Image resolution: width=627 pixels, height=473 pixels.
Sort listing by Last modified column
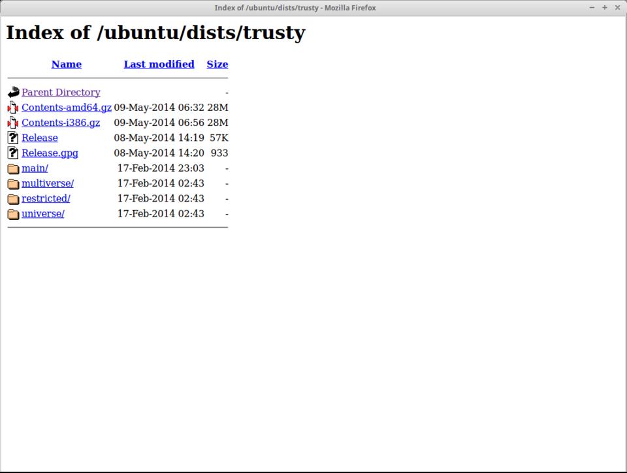coord(159,65)
